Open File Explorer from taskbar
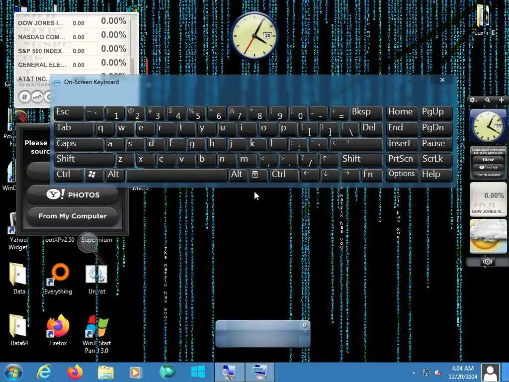This screenshot has width=509, height=382. [106, 372]
